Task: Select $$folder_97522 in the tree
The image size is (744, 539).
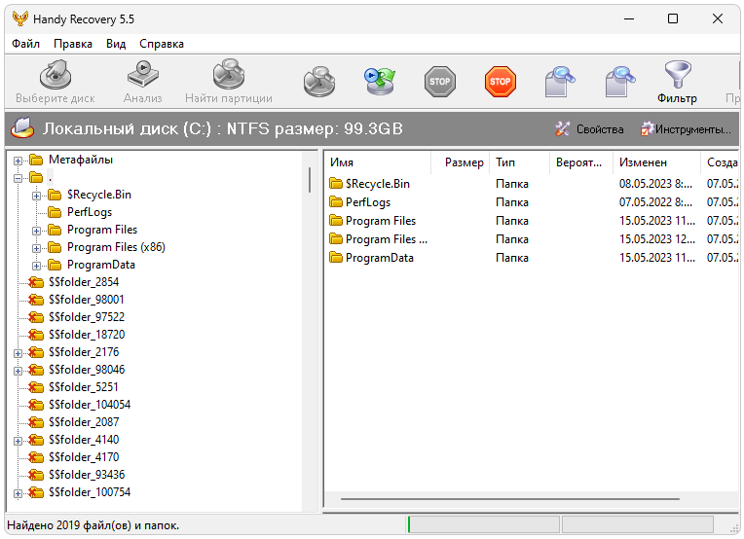Action: (87, 317)
